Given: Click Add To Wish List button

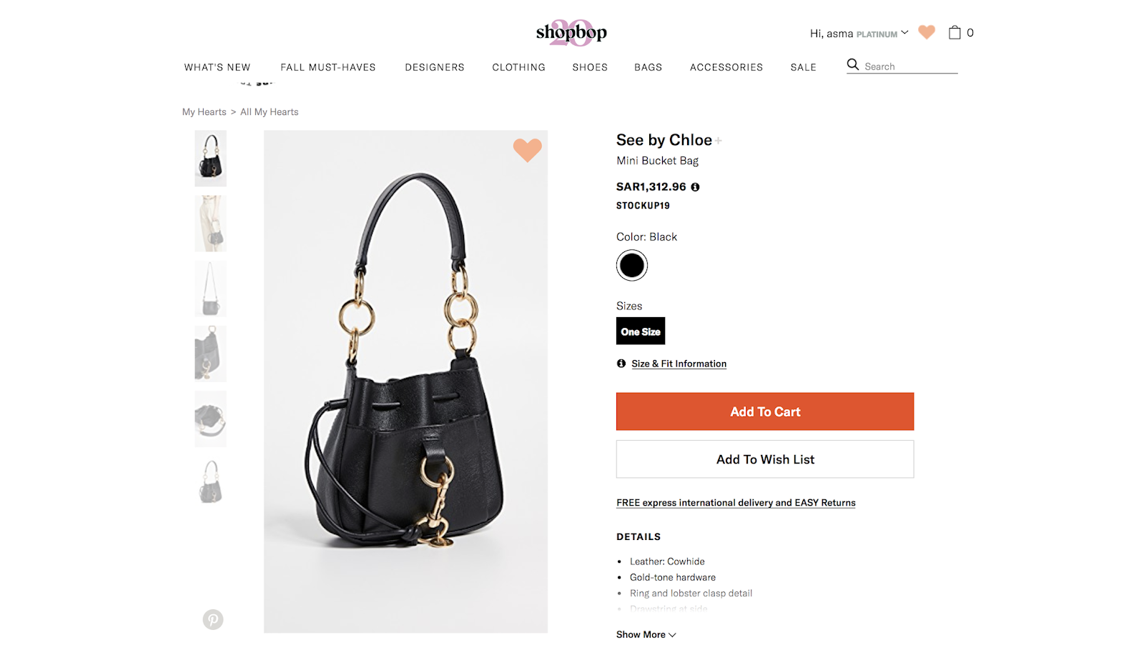Looking at the screenshot, I should [x=765, y=459].
